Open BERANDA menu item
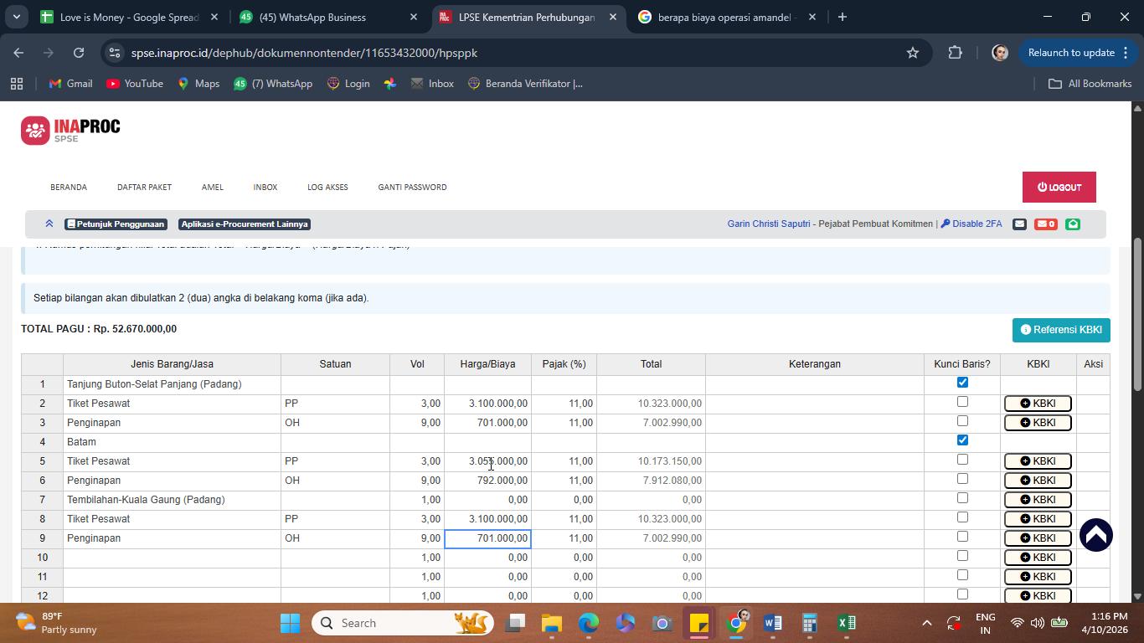The image size is (1144, 643). coord(69,188)
